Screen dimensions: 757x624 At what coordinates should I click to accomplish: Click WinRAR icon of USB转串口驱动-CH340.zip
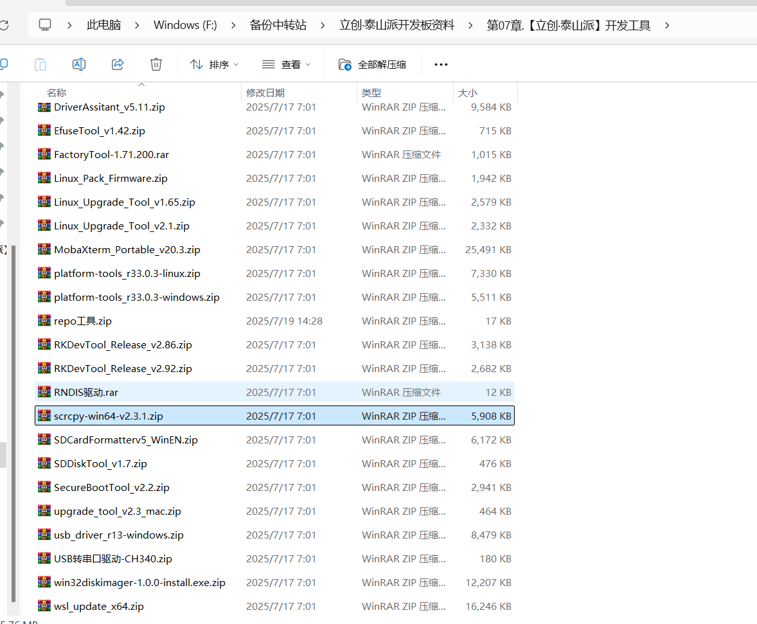click(44, 558)
